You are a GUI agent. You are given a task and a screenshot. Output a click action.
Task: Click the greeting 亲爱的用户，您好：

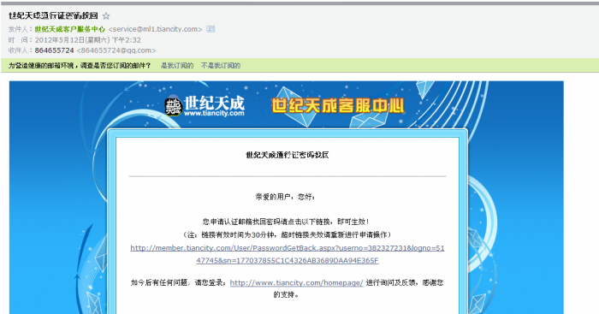[285, 197]
